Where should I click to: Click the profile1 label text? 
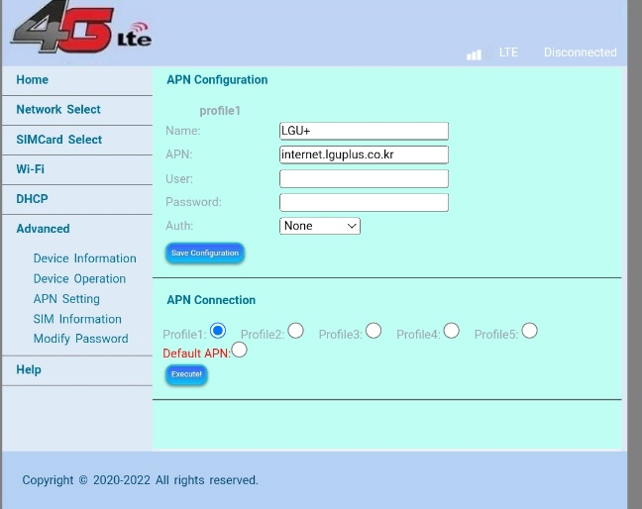(220, 111)
